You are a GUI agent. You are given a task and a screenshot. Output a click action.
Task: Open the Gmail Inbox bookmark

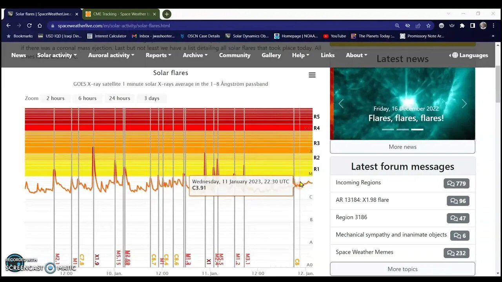coord(153,36)
